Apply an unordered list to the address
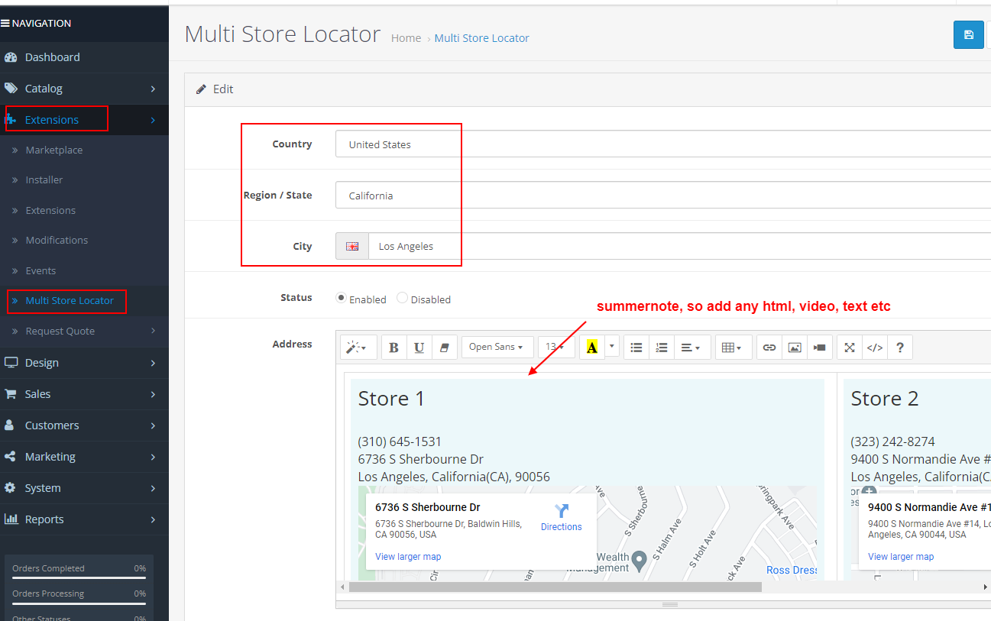Viewport: 991px width, 621px height. (636, 347)
